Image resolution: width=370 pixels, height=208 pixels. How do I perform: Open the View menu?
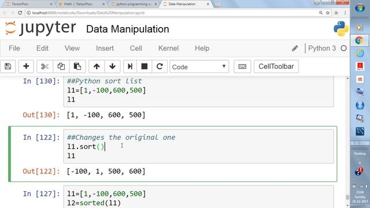click(x=72, y=49)
